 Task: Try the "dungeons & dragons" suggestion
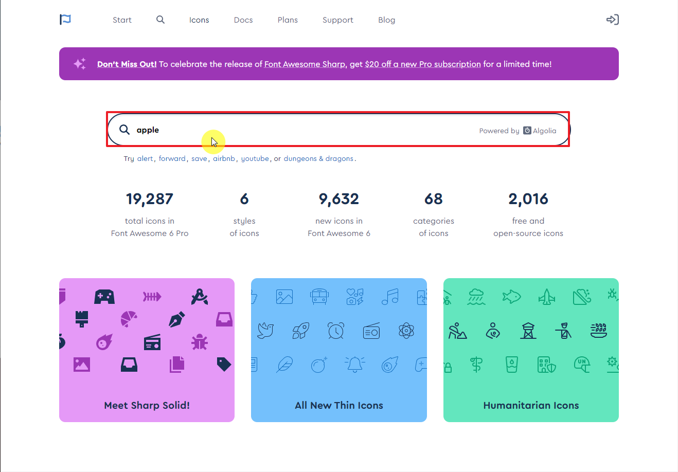(x=318, y=158)
